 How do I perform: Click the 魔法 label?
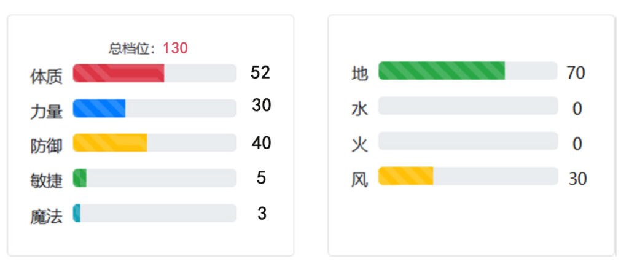point(47,217)
